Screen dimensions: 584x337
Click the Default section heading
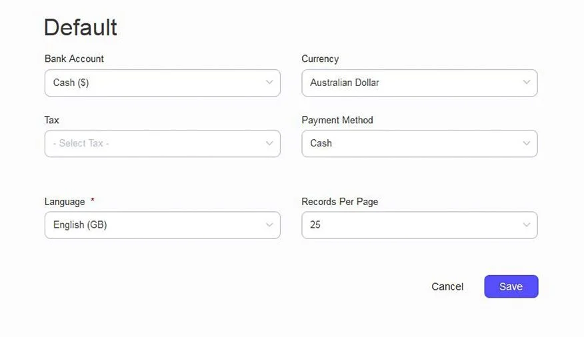pyautogui.click(x=81, y=27)
